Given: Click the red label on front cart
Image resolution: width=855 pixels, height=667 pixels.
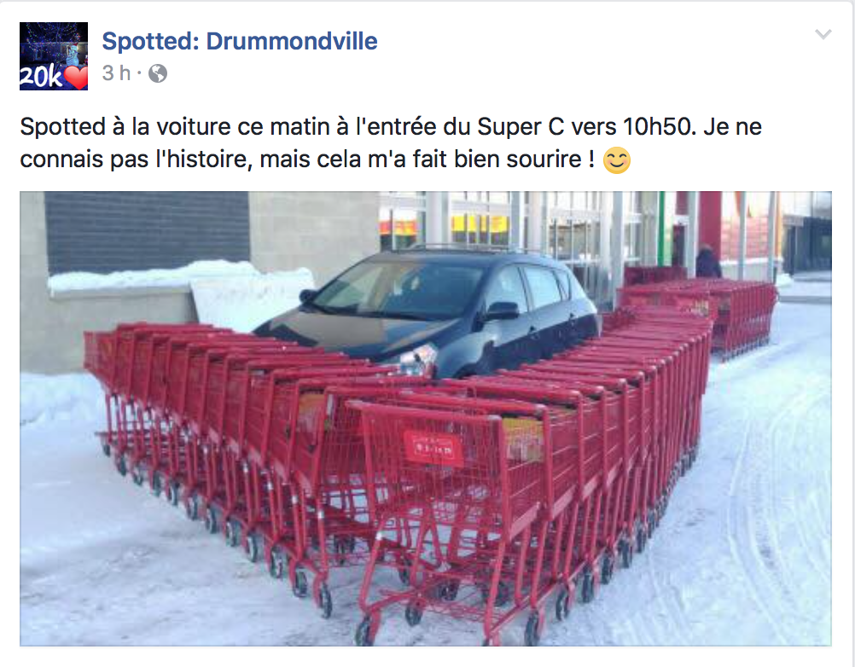Looking at the screenshot, I should pos(433,448).
